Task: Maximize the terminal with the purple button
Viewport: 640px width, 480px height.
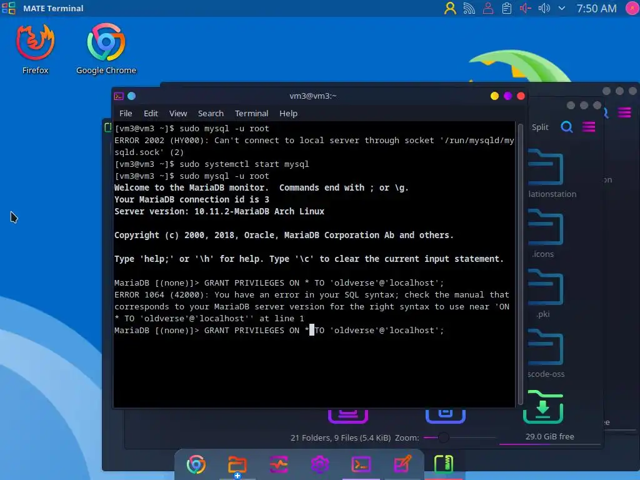Action: pos(507,96)
